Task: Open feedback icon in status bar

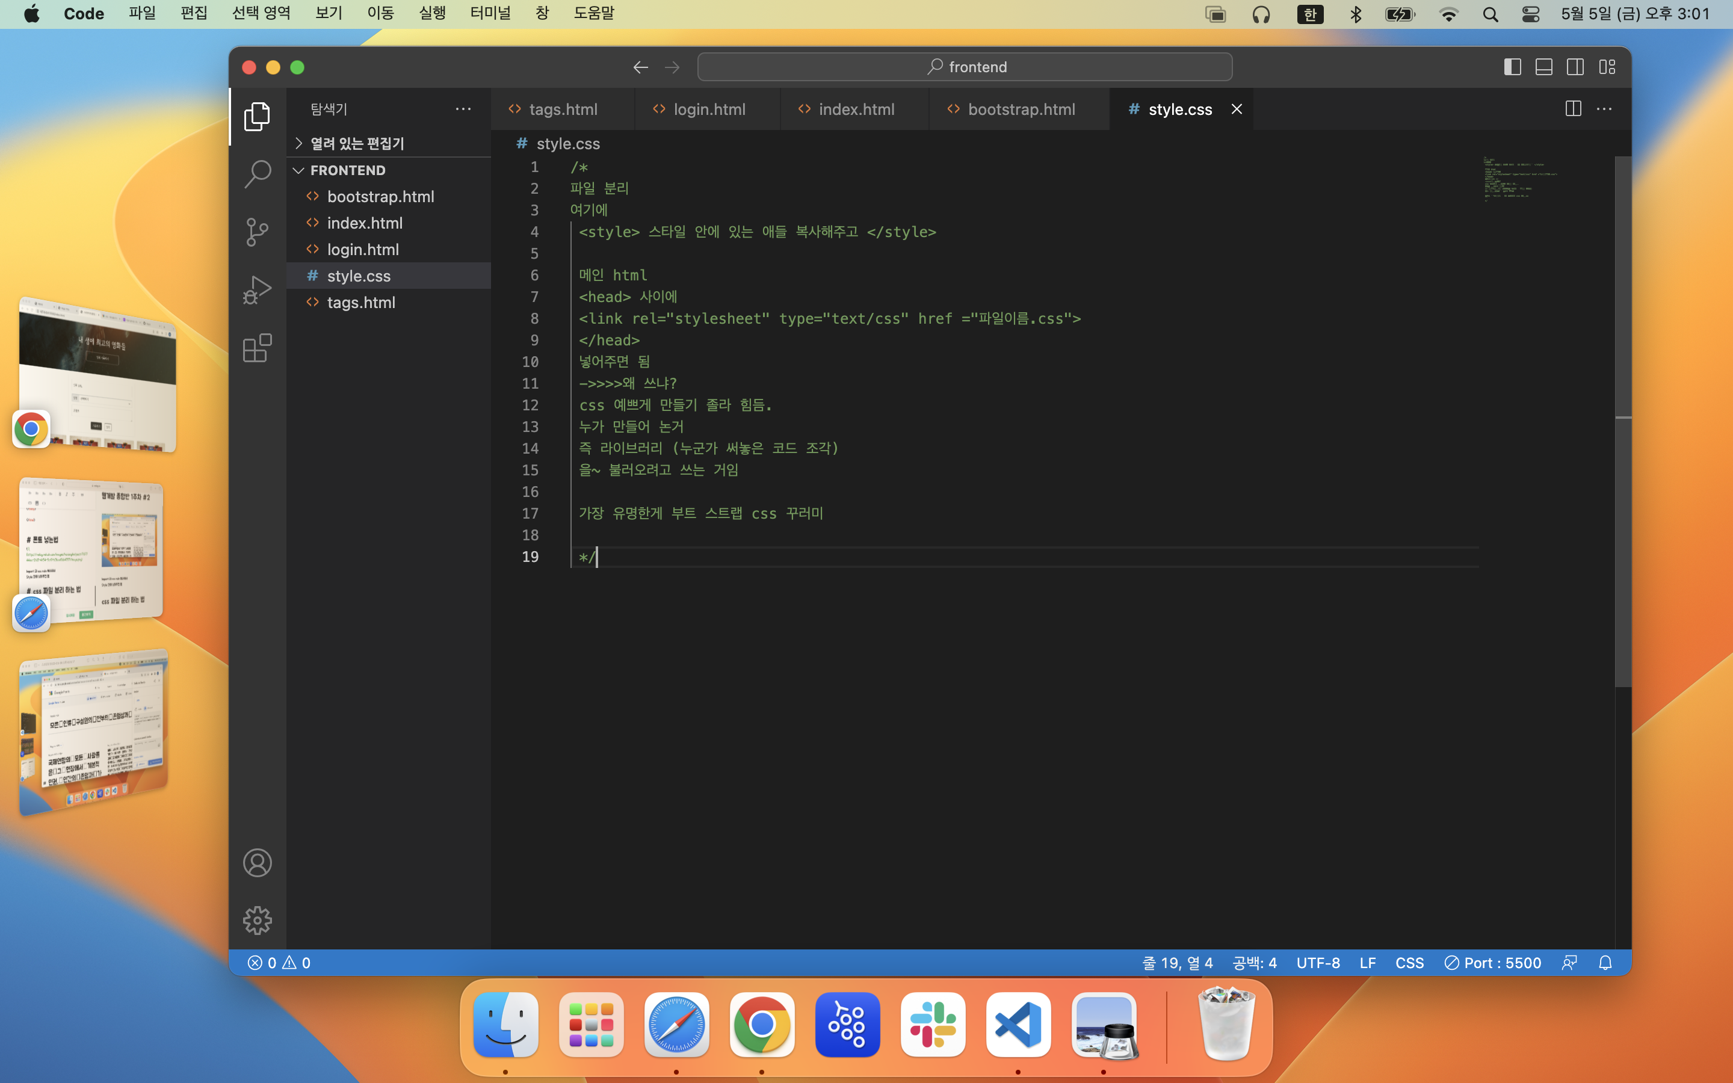Action: [x=1569, y=963]
